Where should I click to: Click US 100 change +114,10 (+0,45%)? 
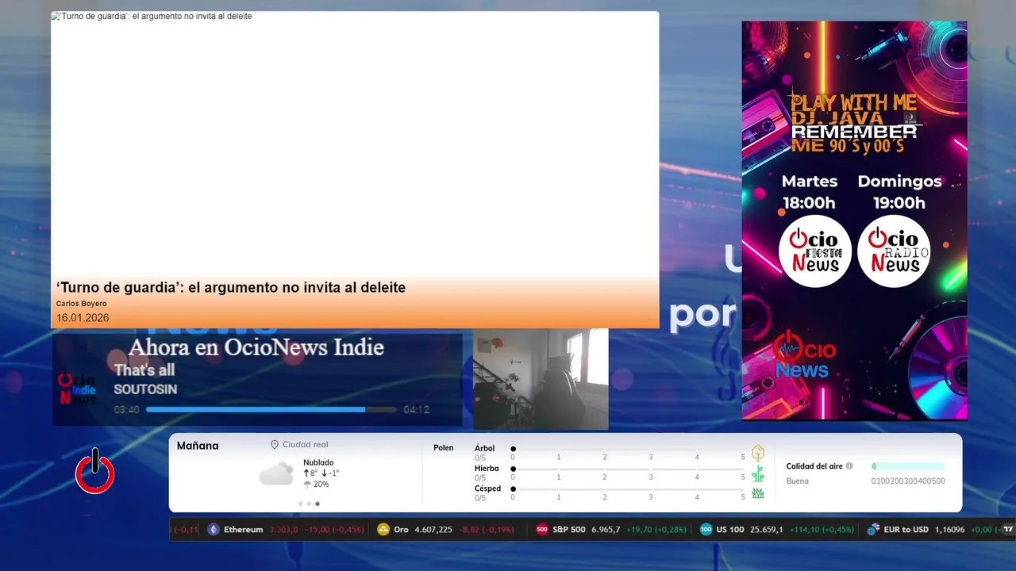(822, 530)
